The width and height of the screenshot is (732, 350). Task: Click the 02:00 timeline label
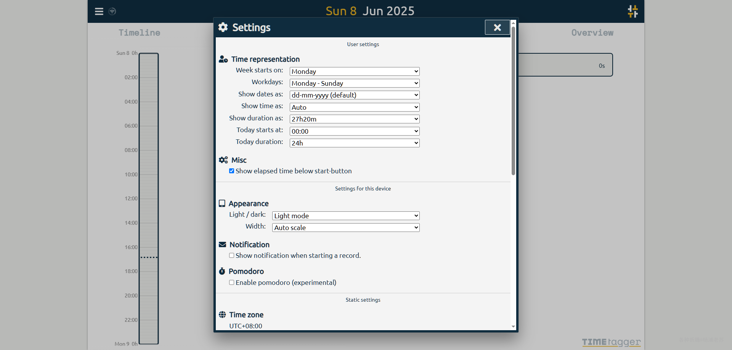pos(131,78)
